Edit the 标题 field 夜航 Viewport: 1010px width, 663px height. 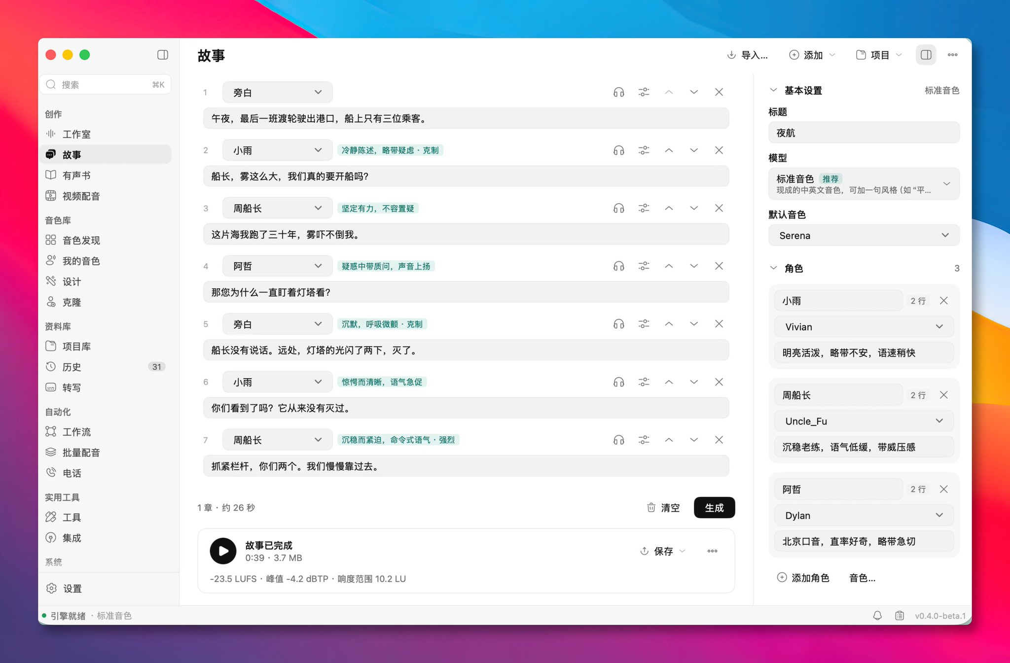[864, 133]
